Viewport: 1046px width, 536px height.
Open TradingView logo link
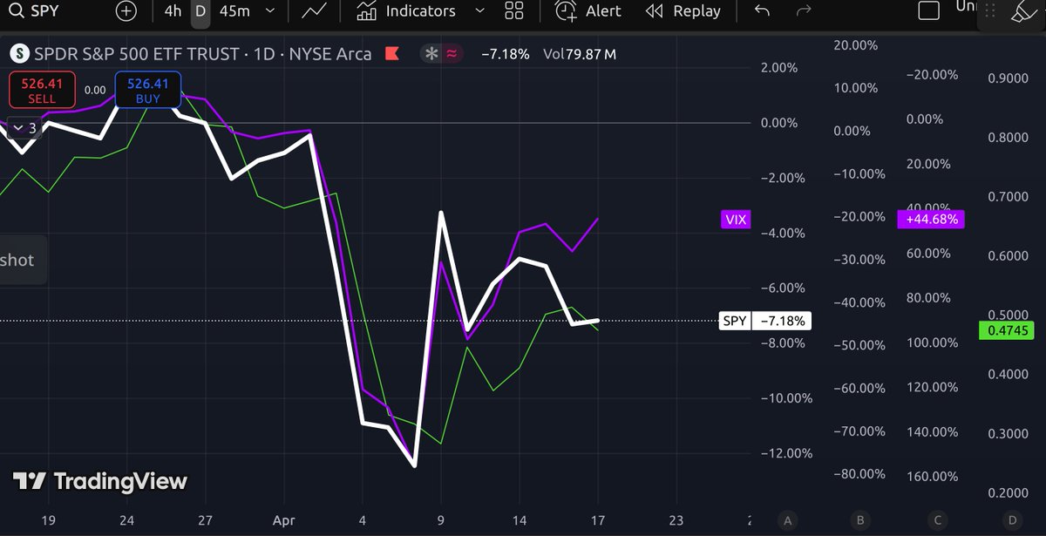click(x=100, y=481)
